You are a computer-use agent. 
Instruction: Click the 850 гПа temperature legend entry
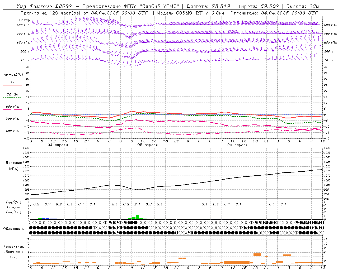coord(12,107)
